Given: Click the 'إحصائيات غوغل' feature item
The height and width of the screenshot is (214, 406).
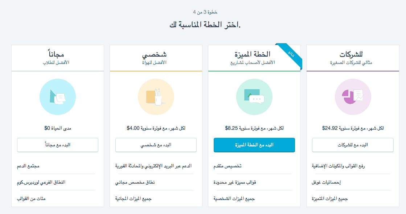Looking at the screenshot, I should pyautogui.click(x=326, y=182).
